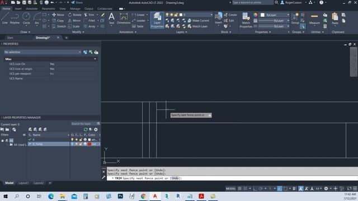Screen dimensions: 358x201
Task: Collapse the layer filters pane
Action: coord(24,135)
